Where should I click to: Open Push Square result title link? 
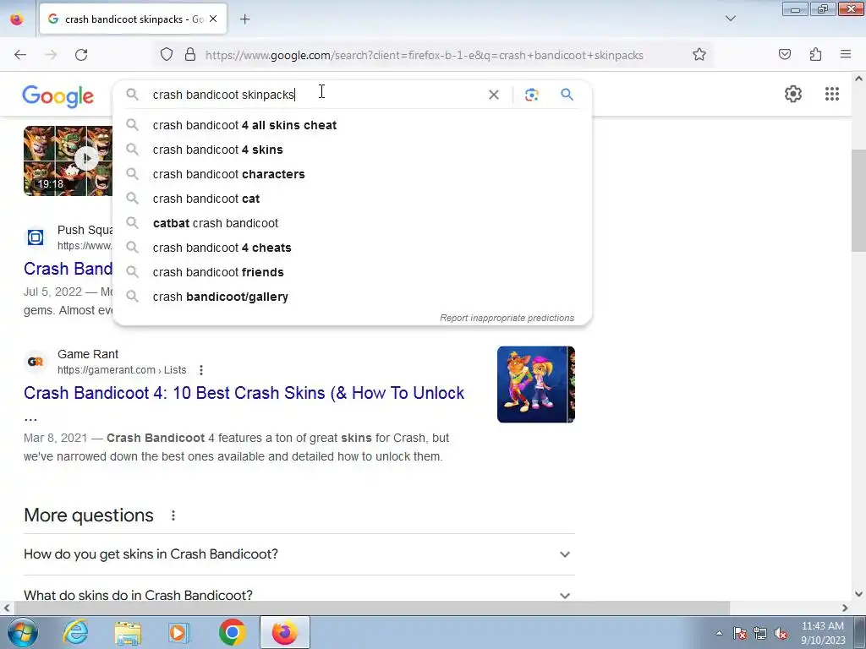(68, 269)
